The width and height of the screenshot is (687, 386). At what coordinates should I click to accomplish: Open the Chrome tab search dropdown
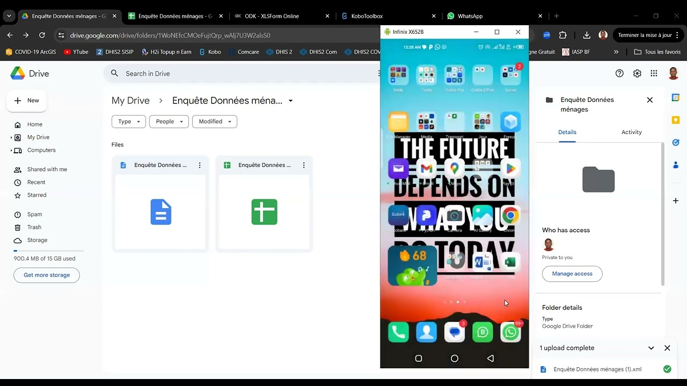(x=9, y=16)
